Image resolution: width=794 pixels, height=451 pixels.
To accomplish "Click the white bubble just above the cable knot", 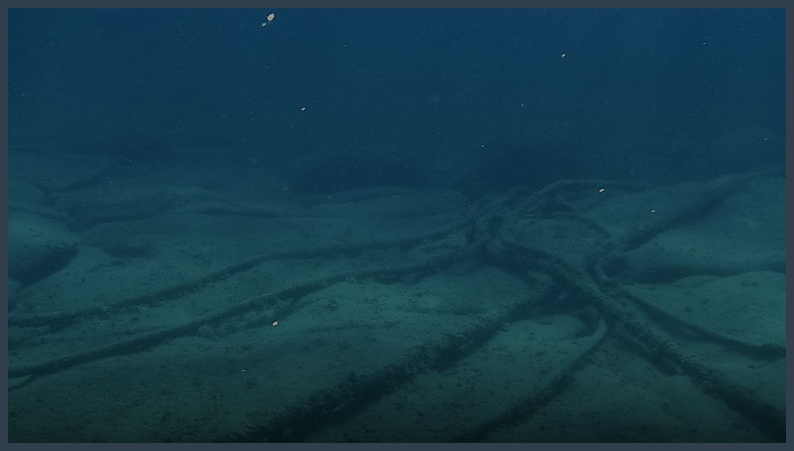I will (x=602, y=190).
